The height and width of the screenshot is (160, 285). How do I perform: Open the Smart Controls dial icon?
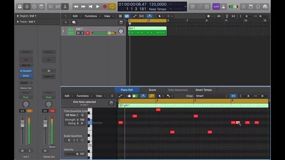tap(50, 7)
